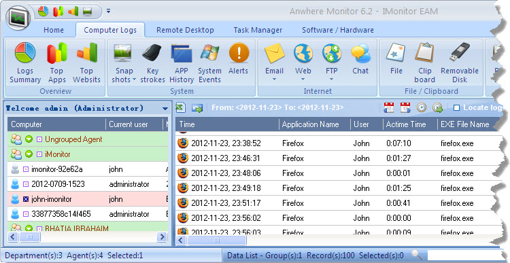Sort by Current user column header
The width and height of the screenshot is (510, 263).
point(134,124)
